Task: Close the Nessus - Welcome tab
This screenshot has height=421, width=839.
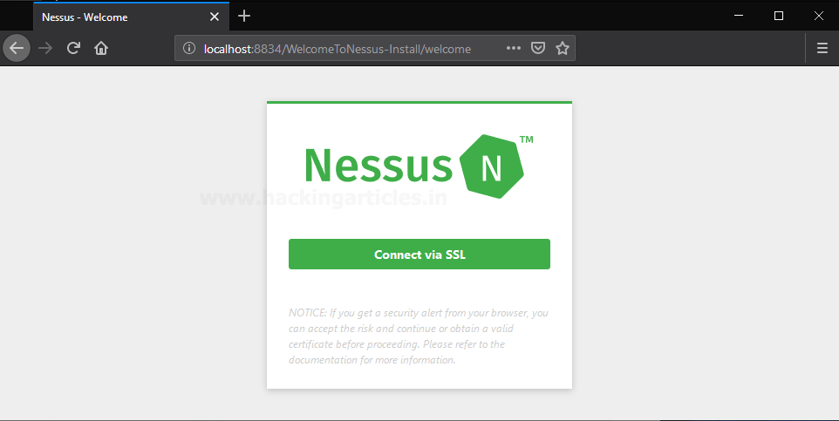Action: pyautogui.click(x=215, y=17)
